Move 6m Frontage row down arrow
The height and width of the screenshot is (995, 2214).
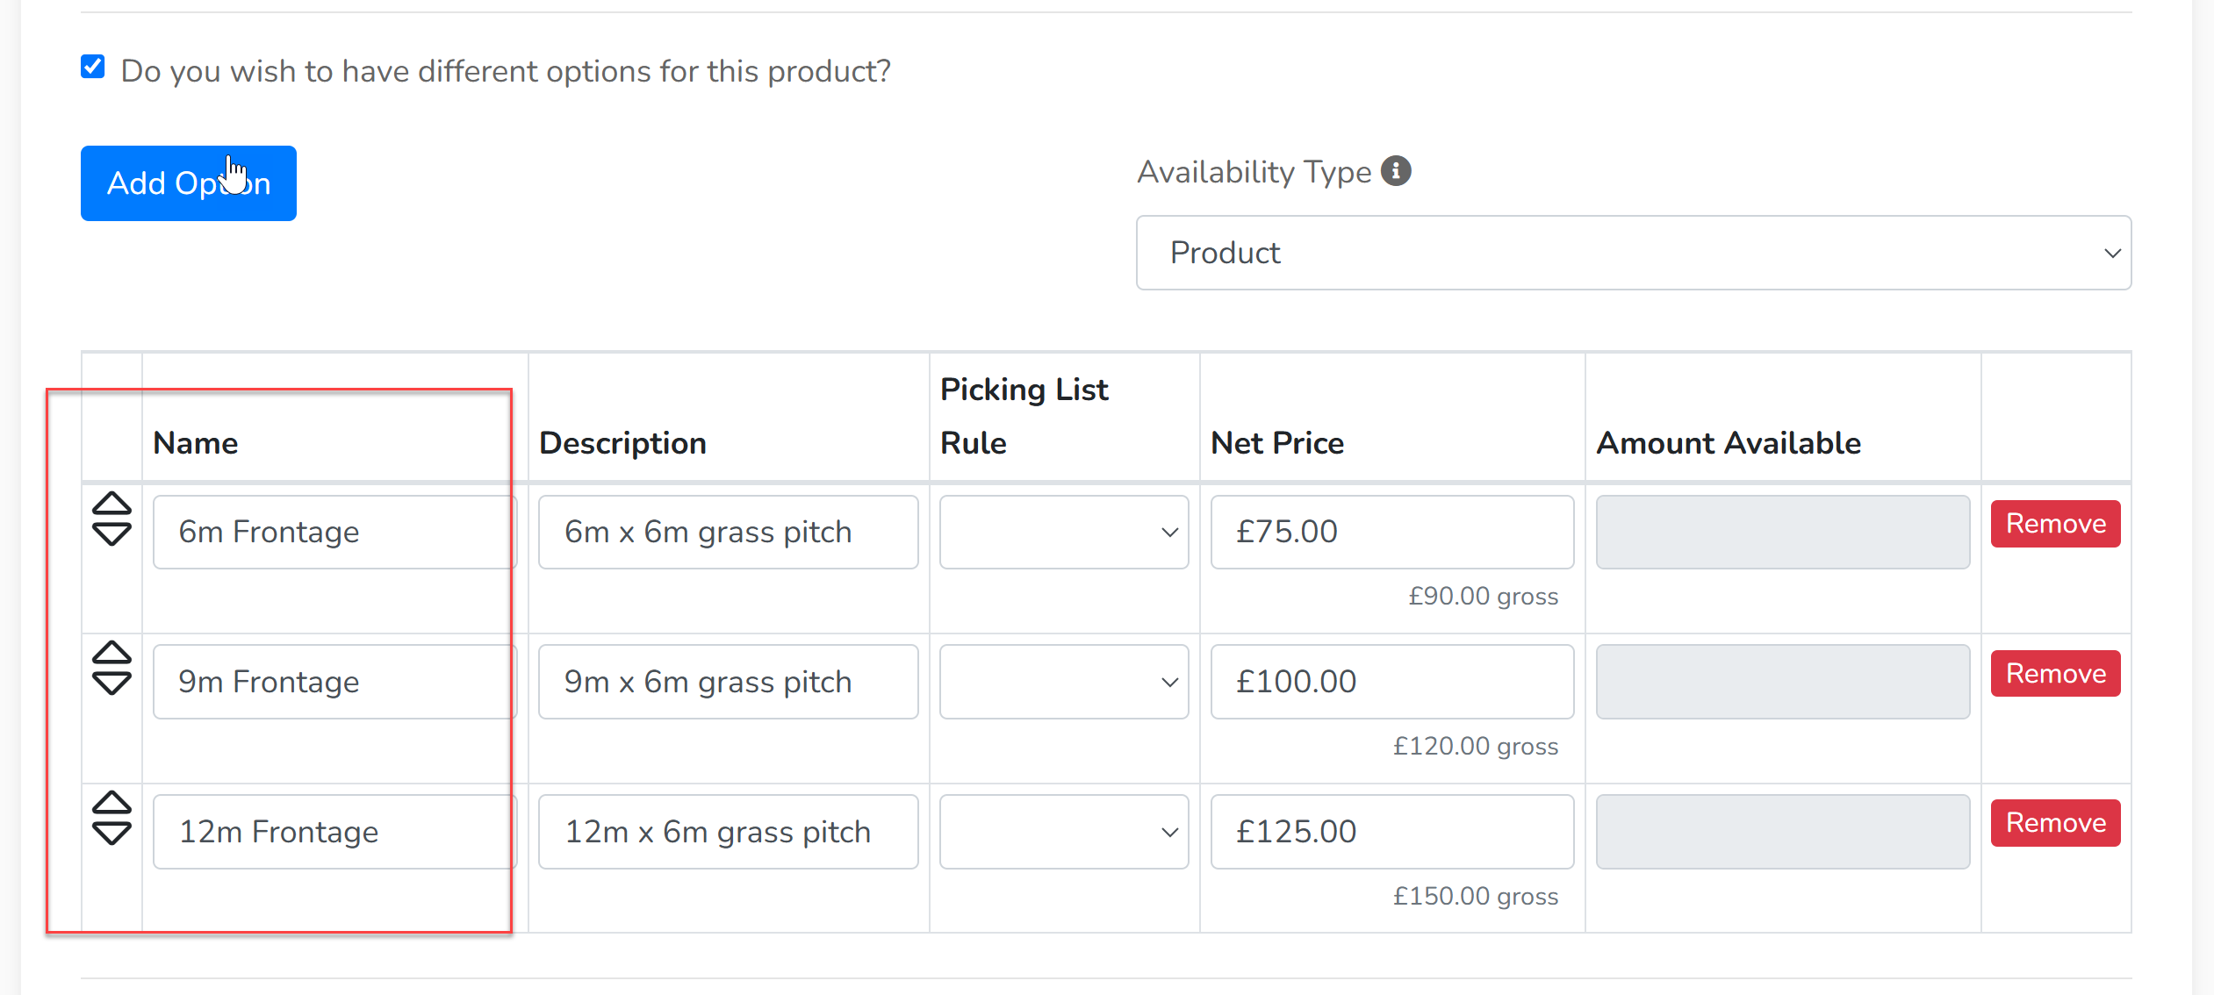[111, 534]
